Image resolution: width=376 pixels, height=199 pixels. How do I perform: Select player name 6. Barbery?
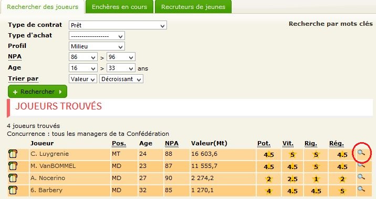pos(46,190)
